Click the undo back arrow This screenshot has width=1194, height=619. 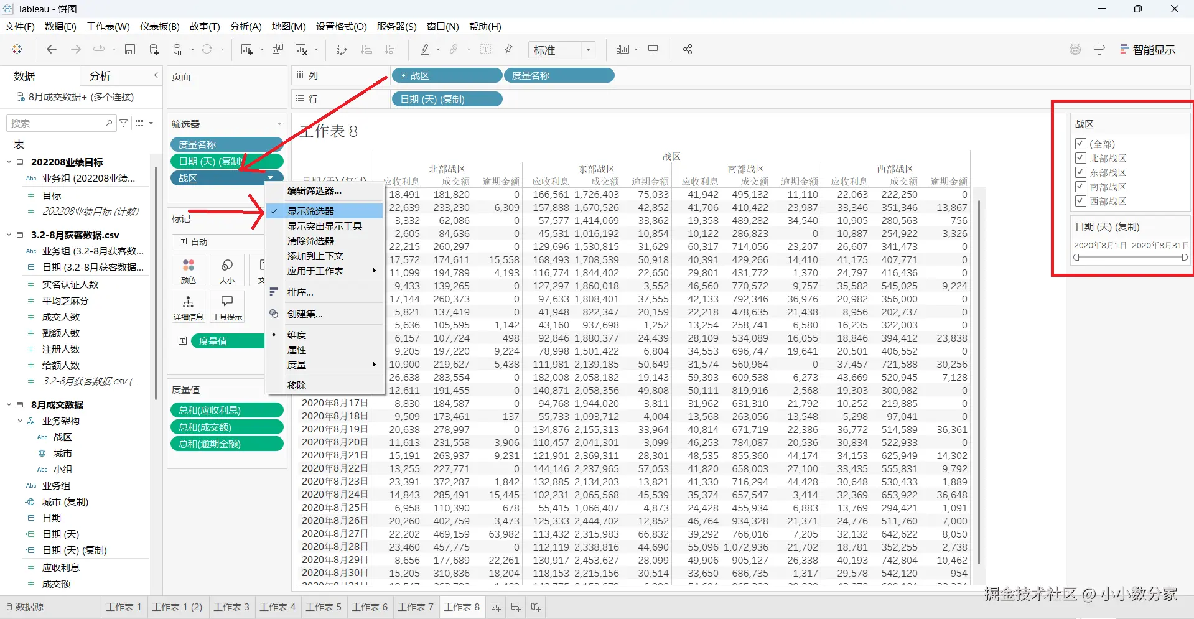pyautogui.click(x=52, y=49)
